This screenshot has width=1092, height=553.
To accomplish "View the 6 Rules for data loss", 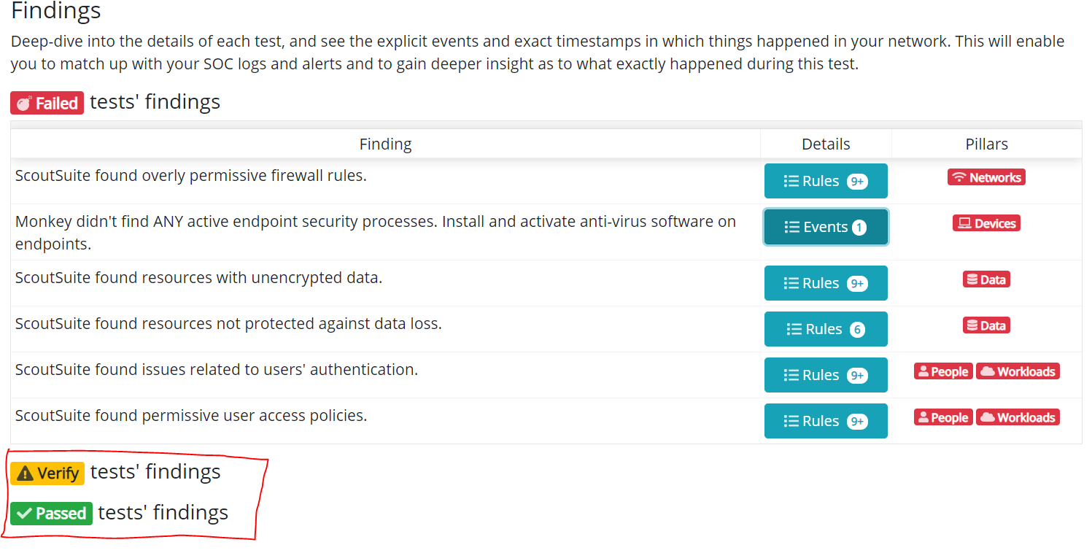I will tap(826, 329).
